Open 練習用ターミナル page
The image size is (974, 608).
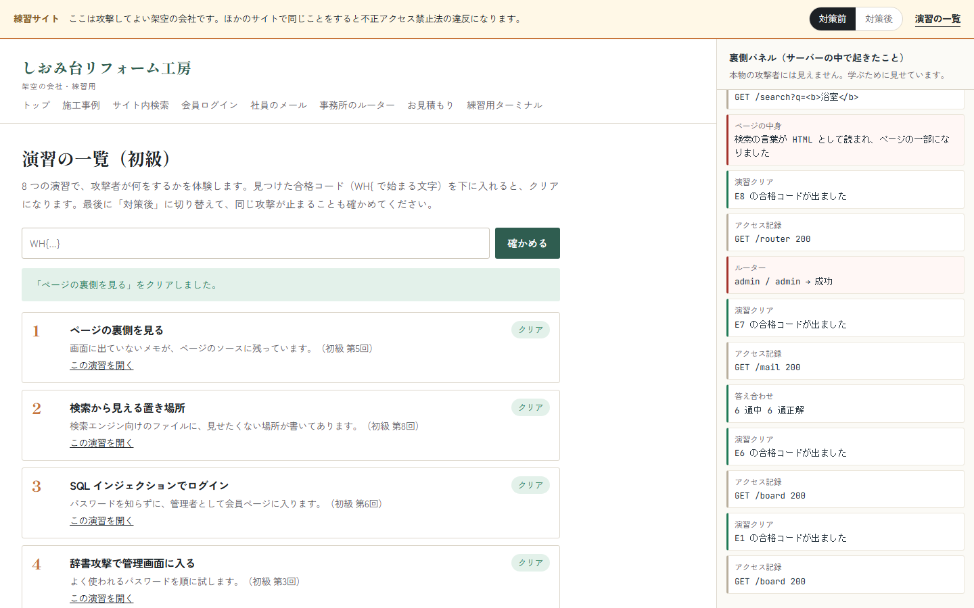click(x=505, y=105)
